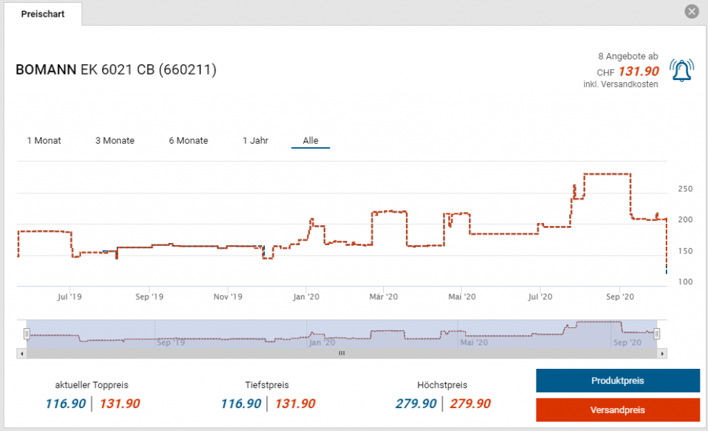Screen dimensions: 708x431
Task: Select the 1 Monat time range
Action: click(44, 140)
